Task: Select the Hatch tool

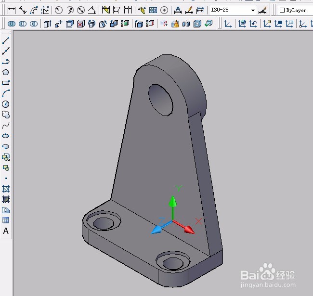Action: [x=6, y=189]
